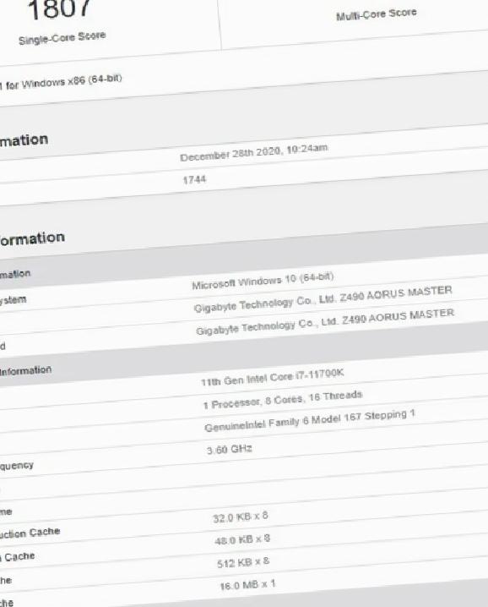The image size is (488, 607).
Task: Click the views value 1744
Action: (x=194, y=179)
